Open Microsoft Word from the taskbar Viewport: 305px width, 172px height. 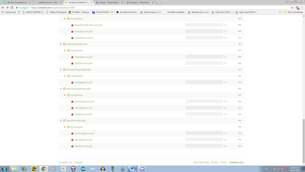point(132,169)
